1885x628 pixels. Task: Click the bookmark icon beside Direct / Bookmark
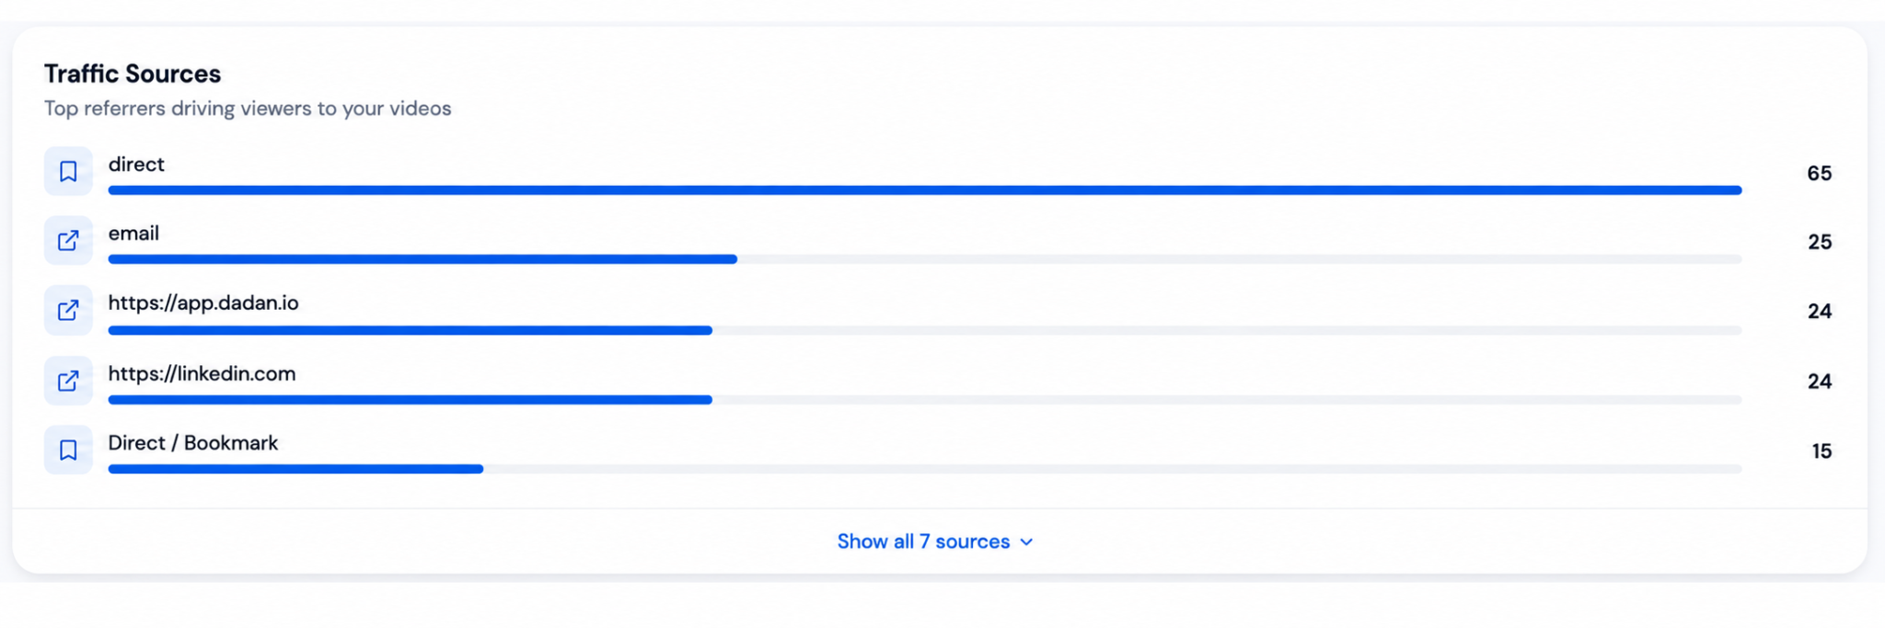68,450
